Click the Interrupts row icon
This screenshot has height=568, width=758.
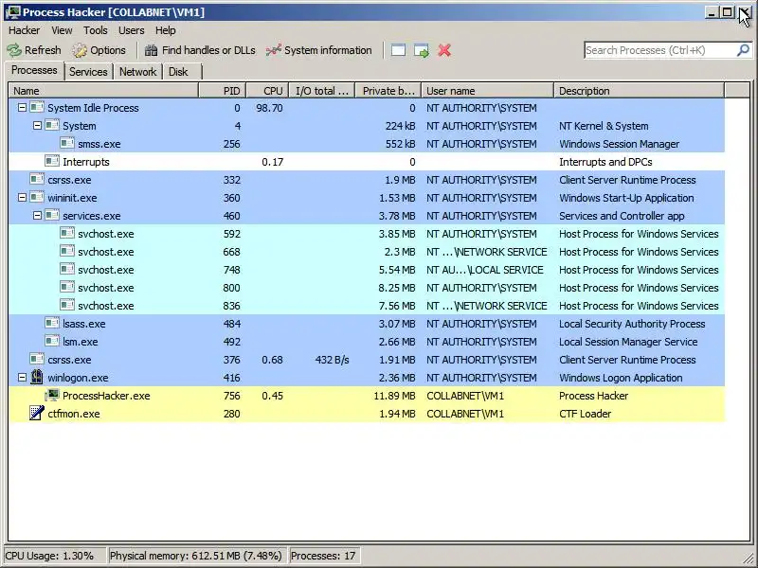(52, 161)
